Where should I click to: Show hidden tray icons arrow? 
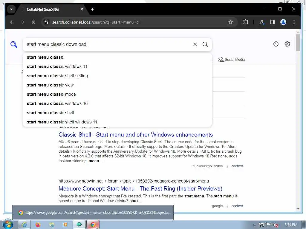point(254,225)
